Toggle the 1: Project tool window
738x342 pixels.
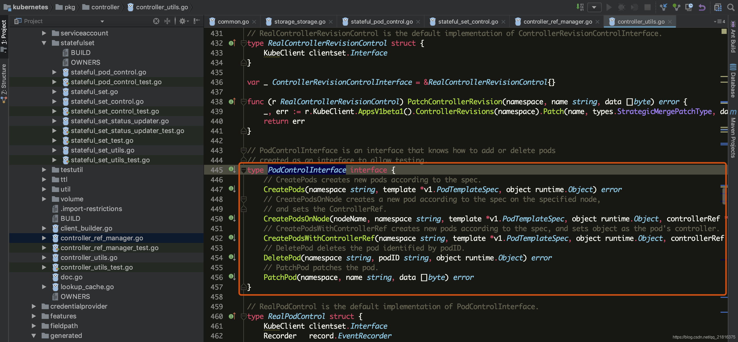click(4, 36)
